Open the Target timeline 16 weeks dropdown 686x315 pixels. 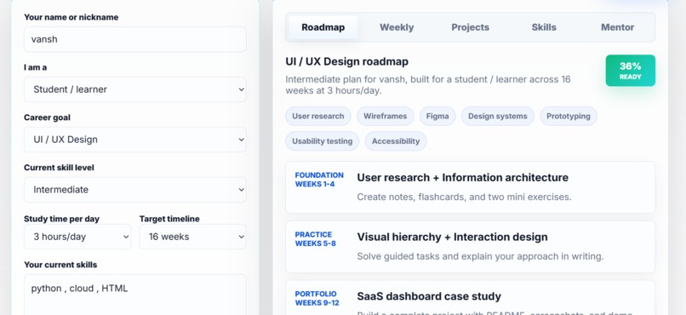point(193,237)
